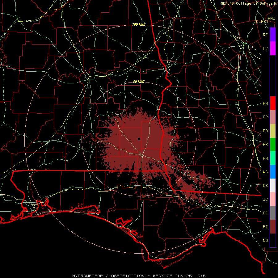Select the BD yellow legend swatch

tap(273, 131)
